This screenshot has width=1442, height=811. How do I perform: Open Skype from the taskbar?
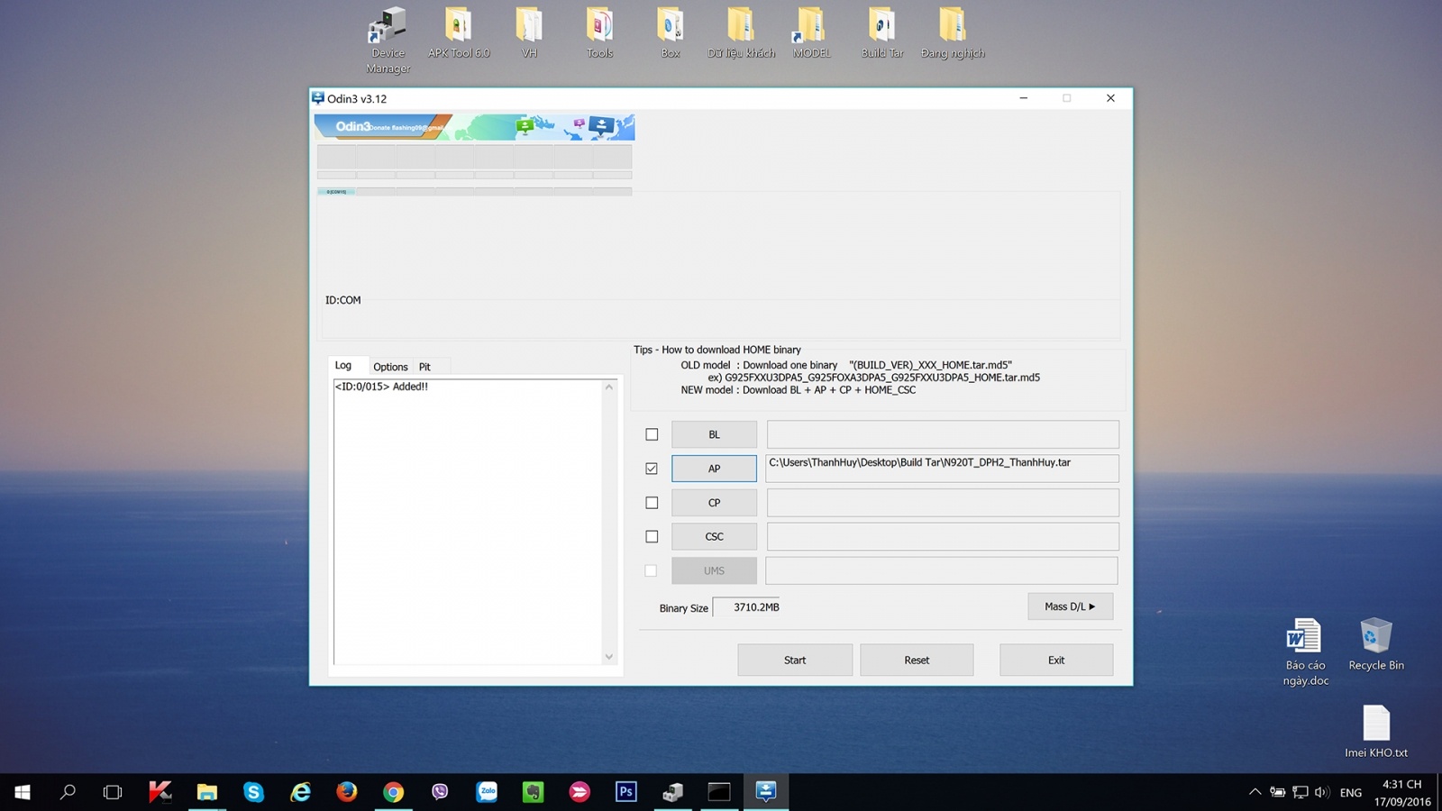coord(253,792)
